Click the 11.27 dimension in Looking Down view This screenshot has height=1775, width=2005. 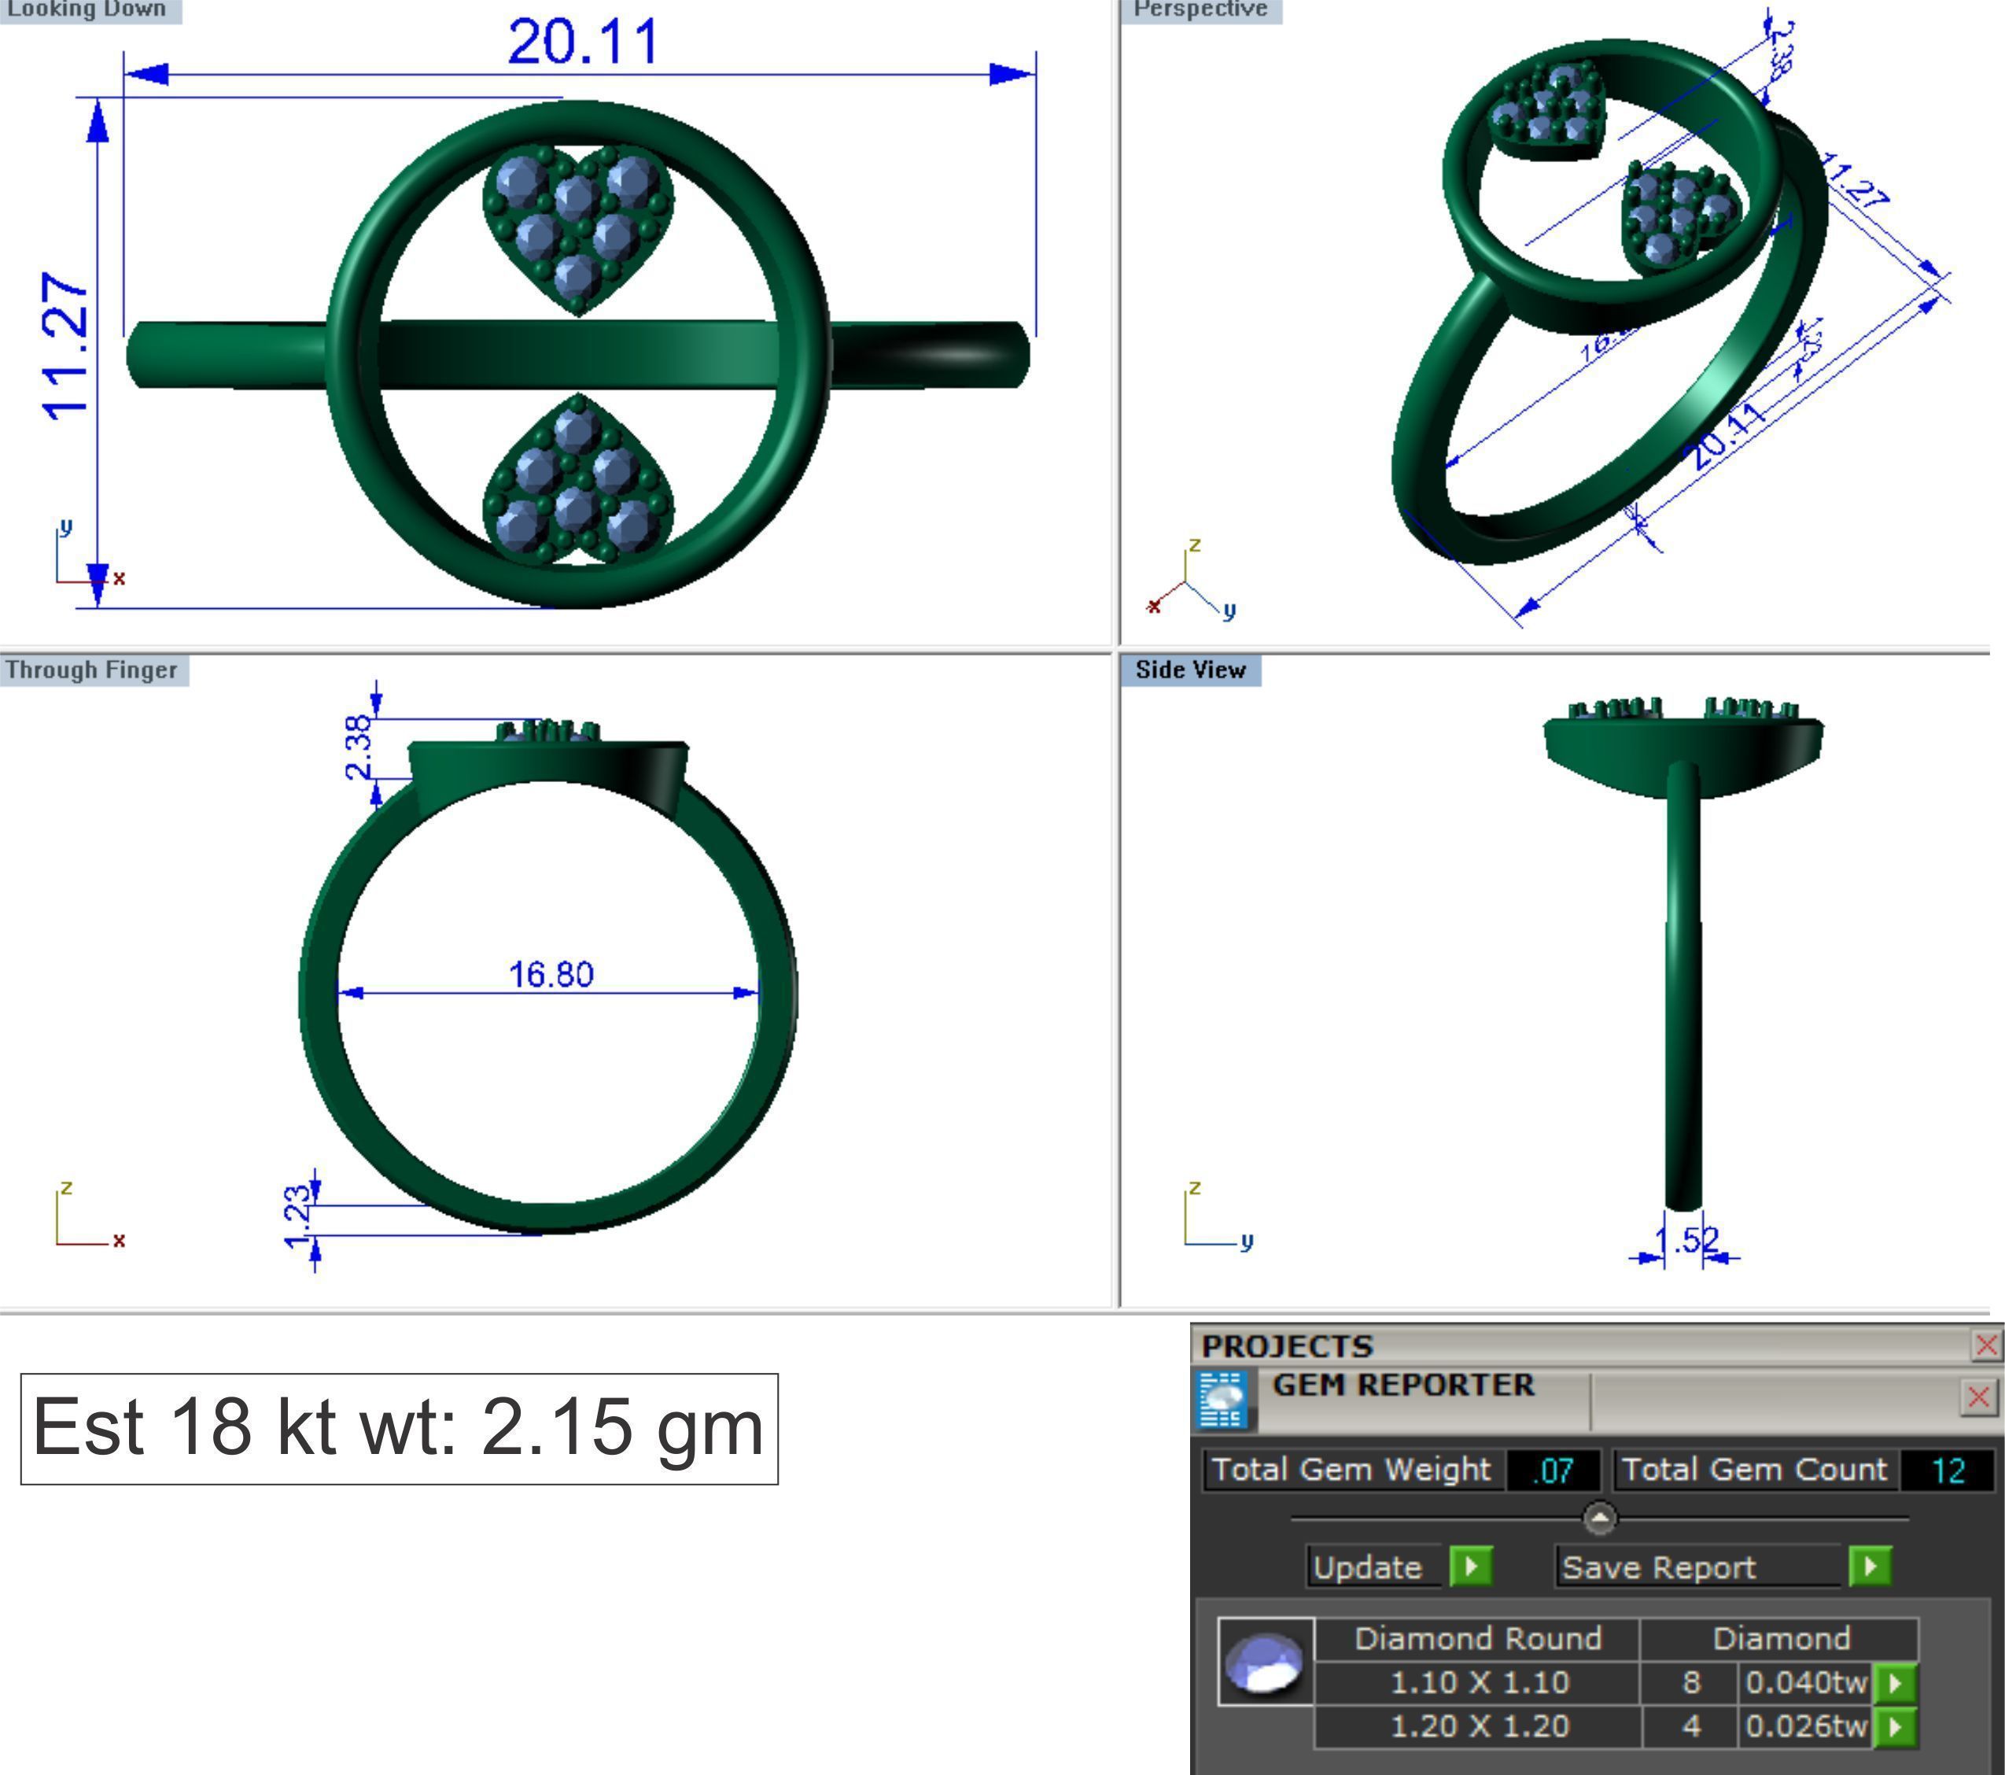(67, 346)
